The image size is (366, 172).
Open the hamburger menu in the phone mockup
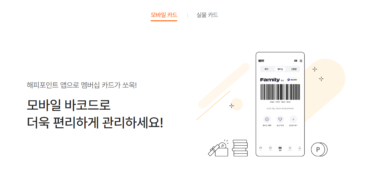pos(301,61)
